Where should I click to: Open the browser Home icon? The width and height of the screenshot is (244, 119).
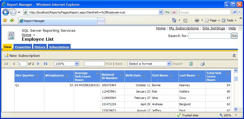[x=174, y=20]
